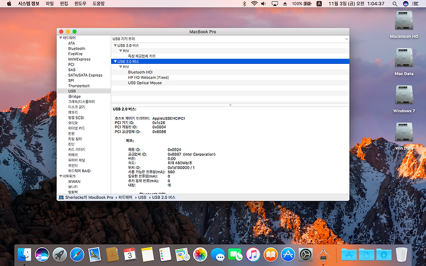Open App Store icon in Dock
This screenshot has width=426, height=266.
[x=288, y=255]
